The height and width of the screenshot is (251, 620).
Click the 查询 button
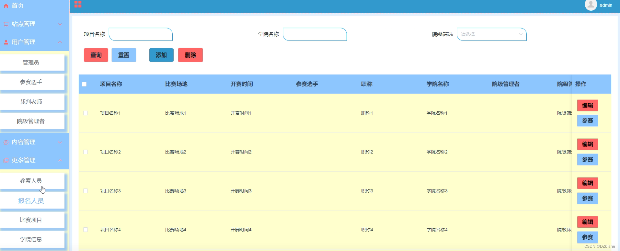point(96,55)
